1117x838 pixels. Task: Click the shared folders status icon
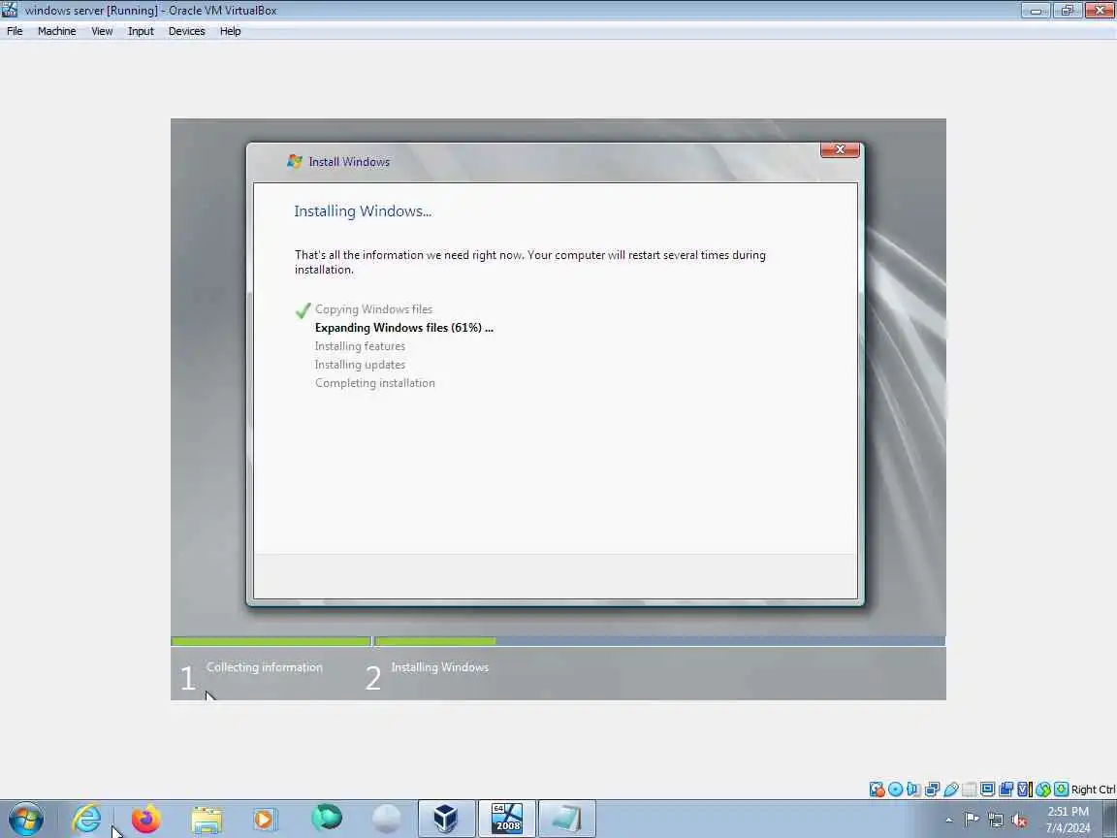(x=970, y=789)
